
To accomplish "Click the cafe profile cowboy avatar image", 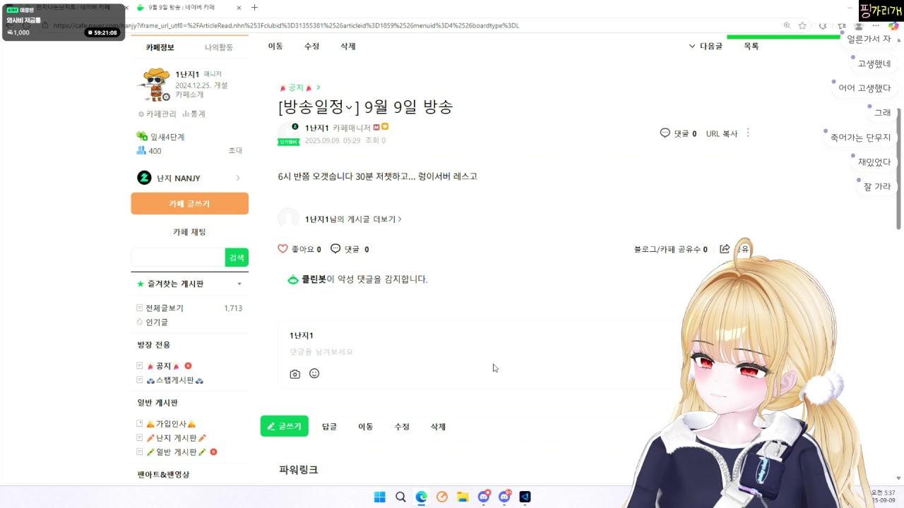I will tap(154, 85).
